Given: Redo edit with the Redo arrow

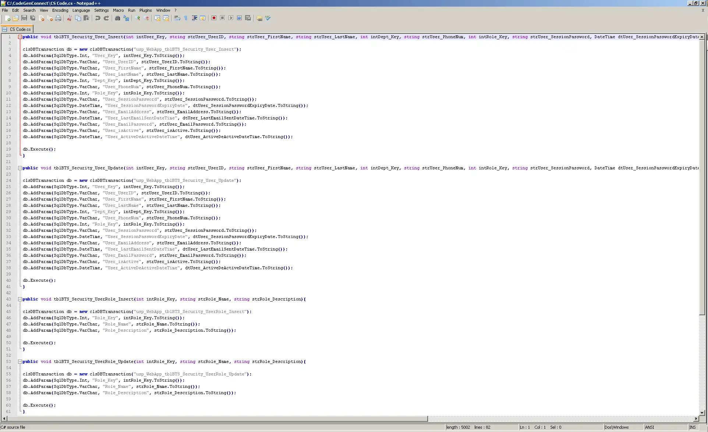Looking at the screenshot, I should coord(106,18).
